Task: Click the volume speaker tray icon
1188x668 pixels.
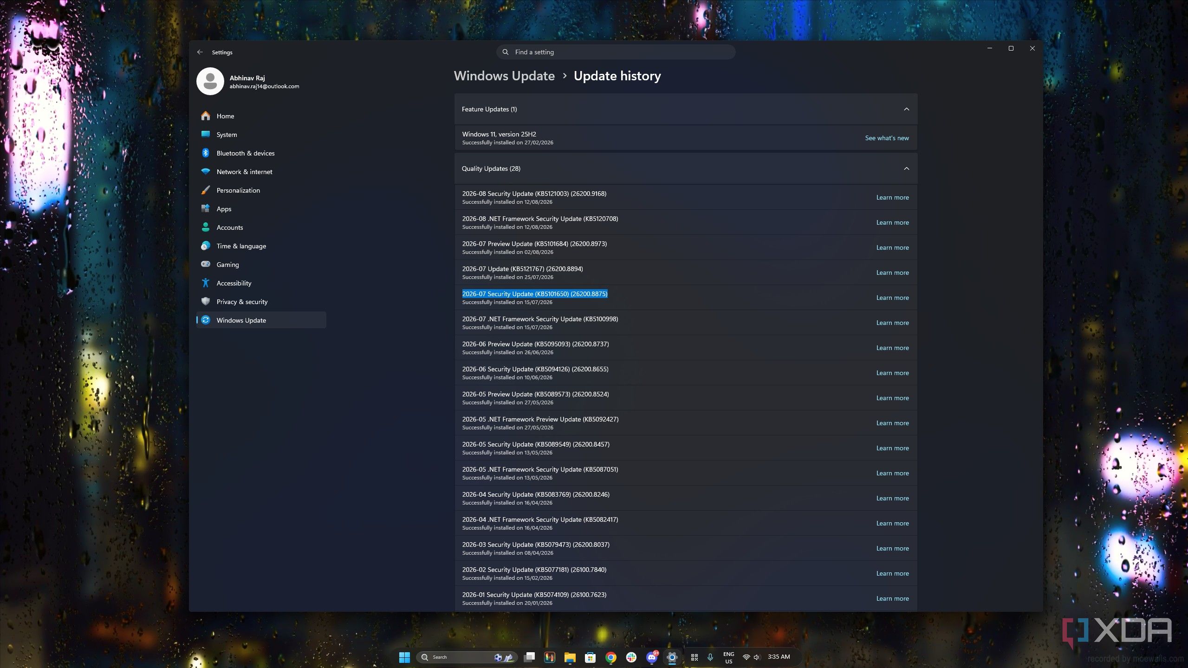Action: tap(757, 657)
